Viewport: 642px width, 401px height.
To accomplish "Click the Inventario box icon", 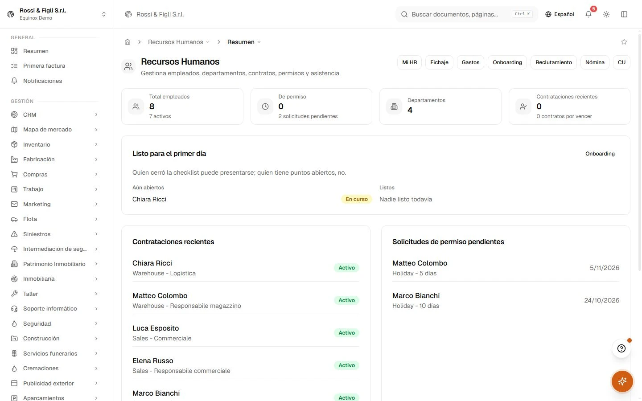I will pyautogui.click(x=14, y=144).
